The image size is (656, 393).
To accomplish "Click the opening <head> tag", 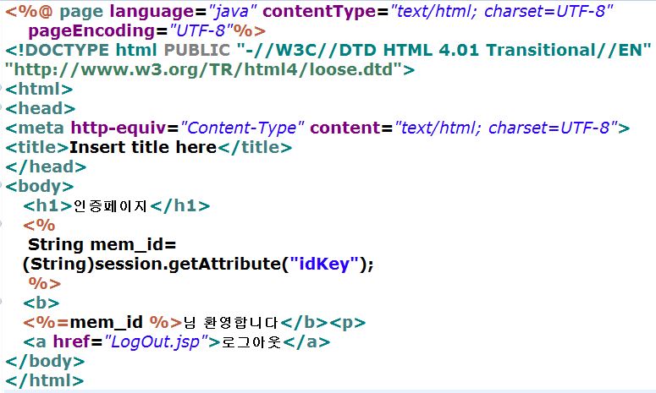I will click(40, 108).
